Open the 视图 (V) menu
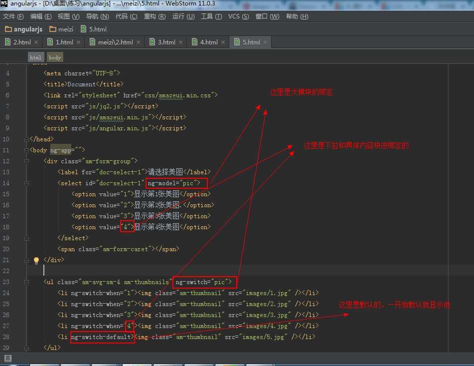 tap(69, 16)
